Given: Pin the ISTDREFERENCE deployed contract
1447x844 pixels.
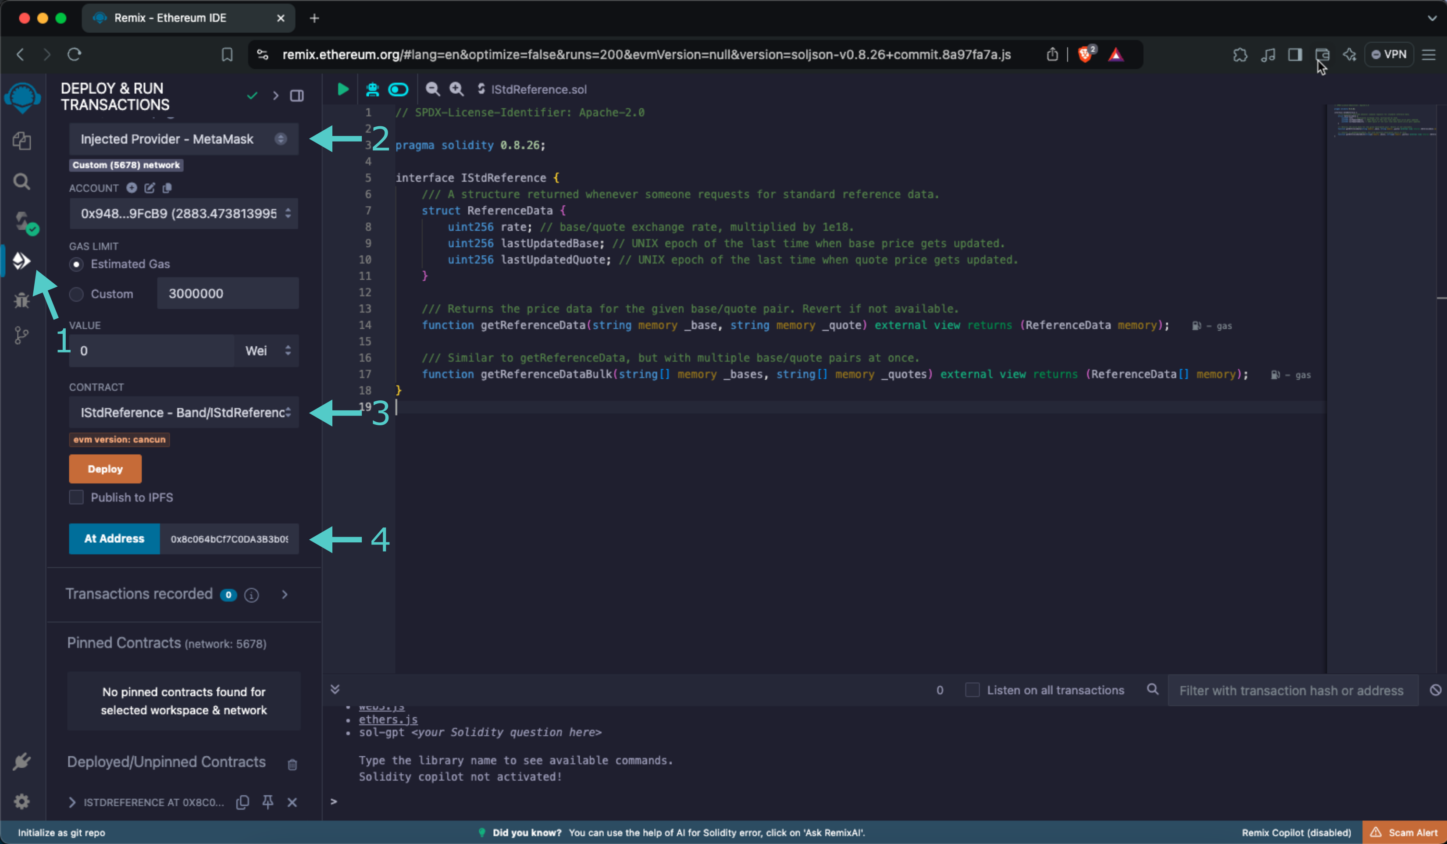Looking at the screenshot, I should [x=267, y=802].
